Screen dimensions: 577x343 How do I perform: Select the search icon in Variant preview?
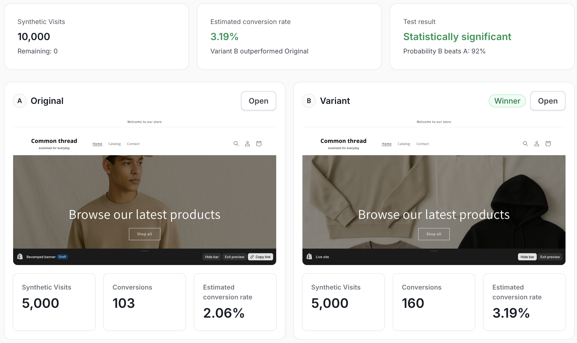click(x=525, y=143)
